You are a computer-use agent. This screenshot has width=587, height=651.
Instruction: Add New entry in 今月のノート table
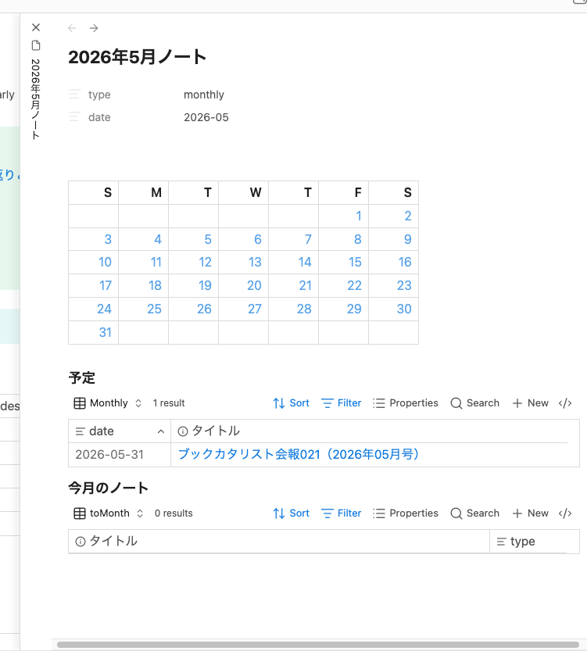click(531, 513)
